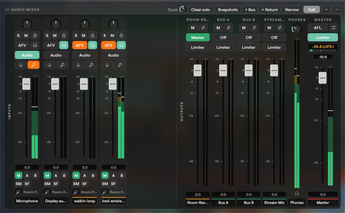Open Bus B routing dropdown set to Off
Screen dimensions: 345x213
coord(249,38)
